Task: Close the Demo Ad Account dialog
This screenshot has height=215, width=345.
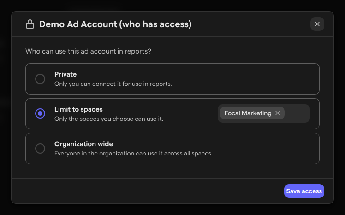Action: 317,24
